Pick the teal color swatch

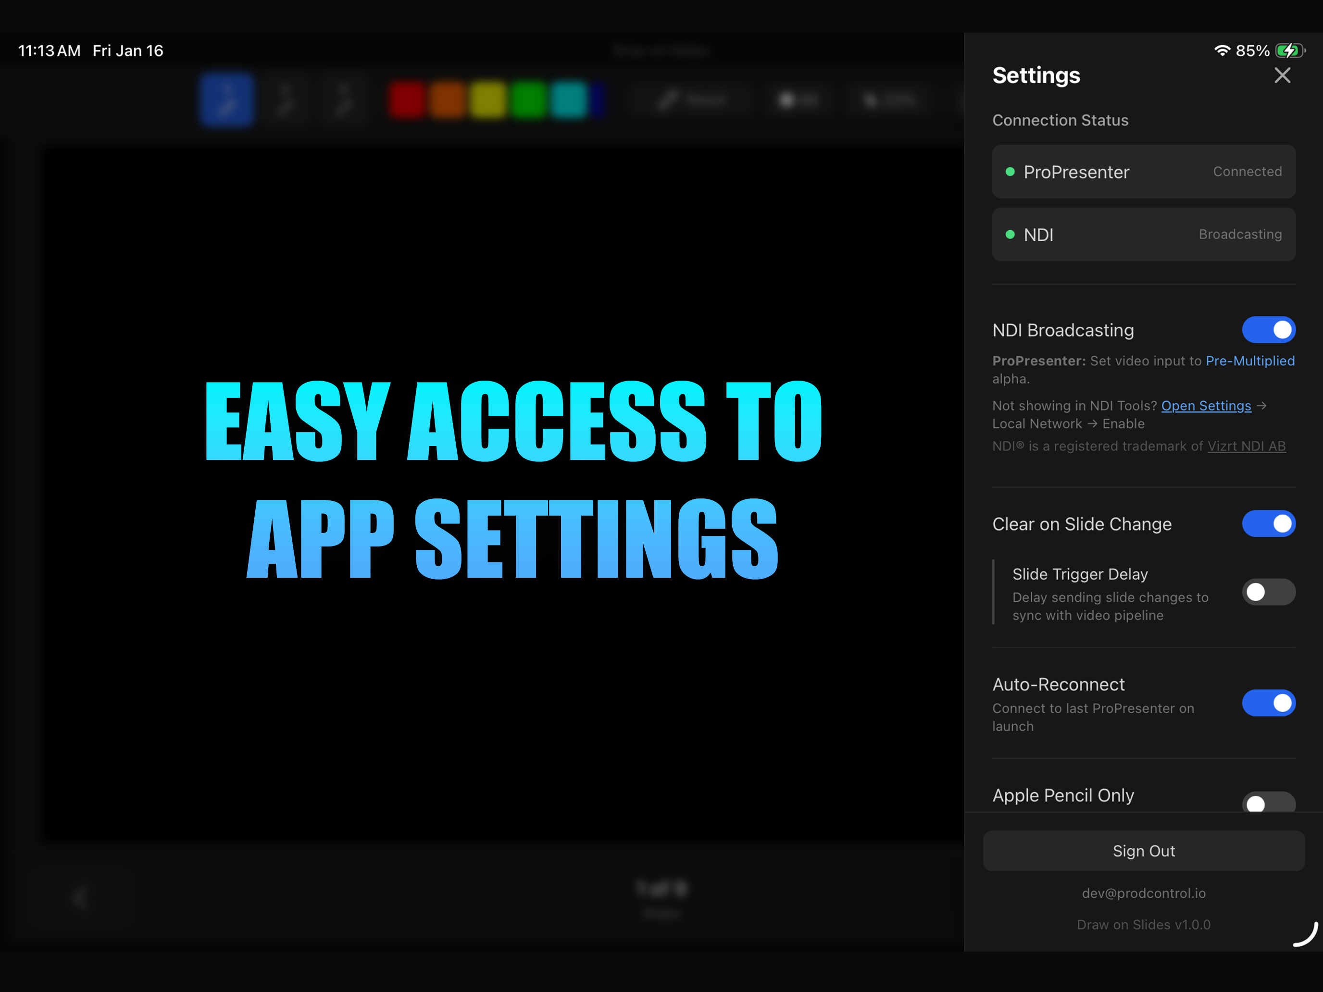coord(569,100)
